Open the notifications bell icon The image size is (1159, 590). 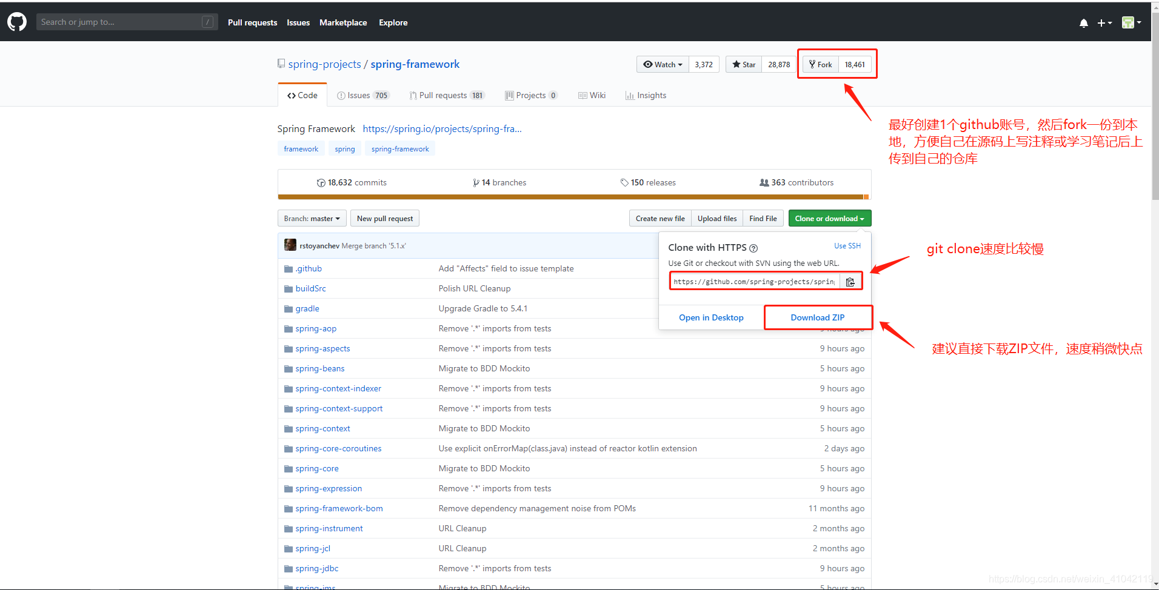(x=1084, y=23)
